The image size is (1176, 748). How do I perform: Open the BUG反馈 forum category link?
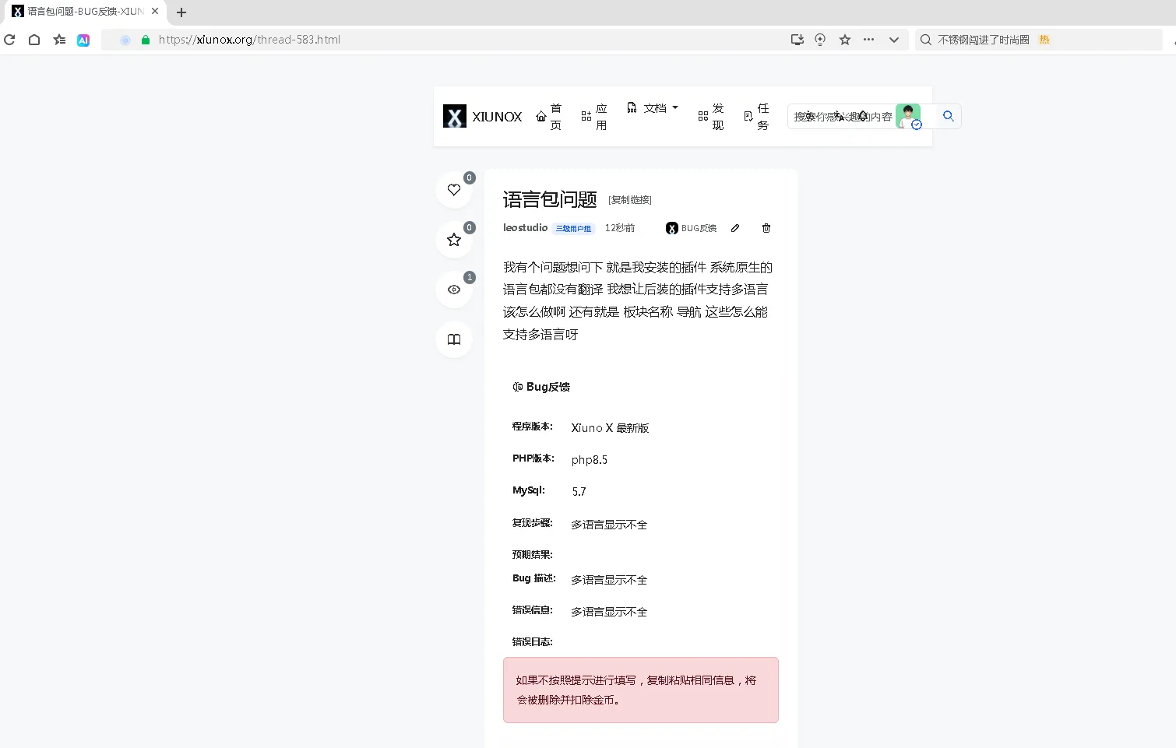point(692,228)
